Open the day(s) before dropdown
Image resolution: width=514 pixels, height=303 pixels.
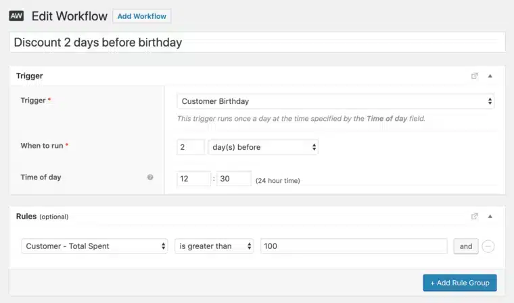pyautogui.click(x=263, y=147)
